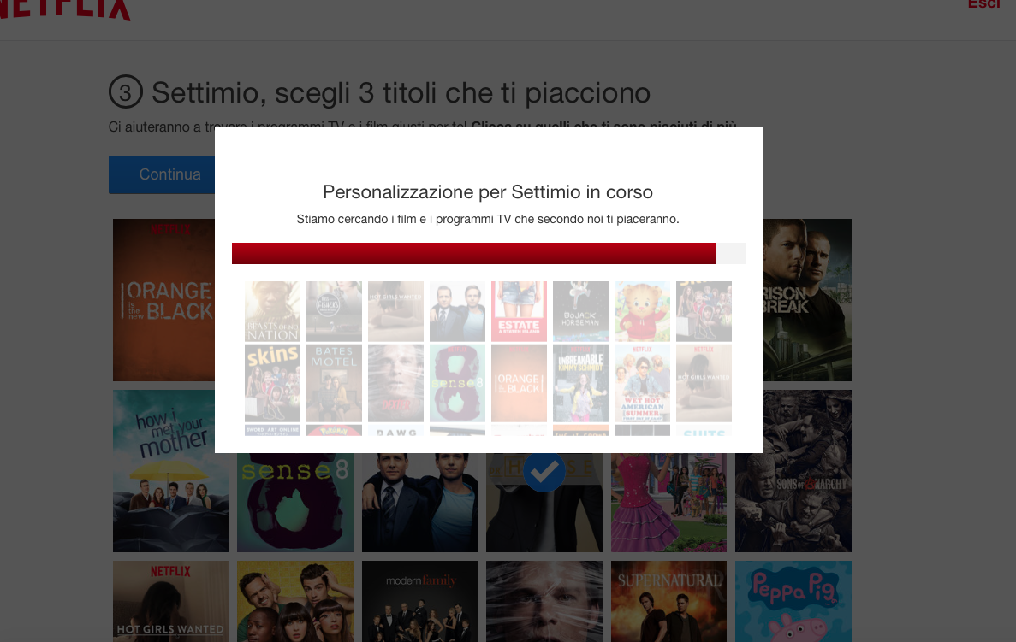Select the Peppa Pig tile
The image size is (1016, 642).
(793, 601)
